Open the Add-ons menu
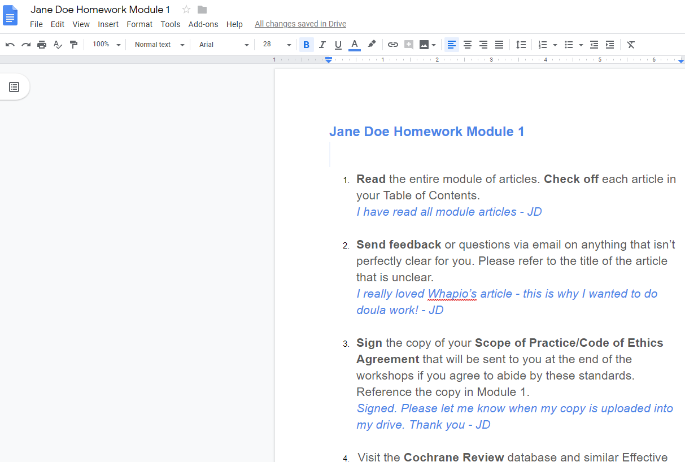The image size is (685, 462). coord(203,24)
